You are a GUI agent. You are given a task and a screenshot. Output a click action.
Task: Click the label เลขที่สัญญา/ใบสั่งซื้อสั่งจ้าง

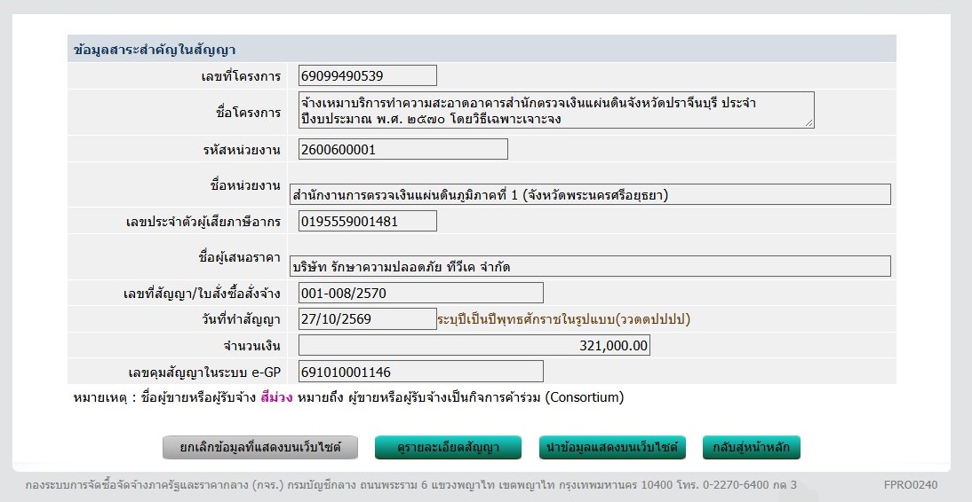pyautogui.click(x=202, y=294)
